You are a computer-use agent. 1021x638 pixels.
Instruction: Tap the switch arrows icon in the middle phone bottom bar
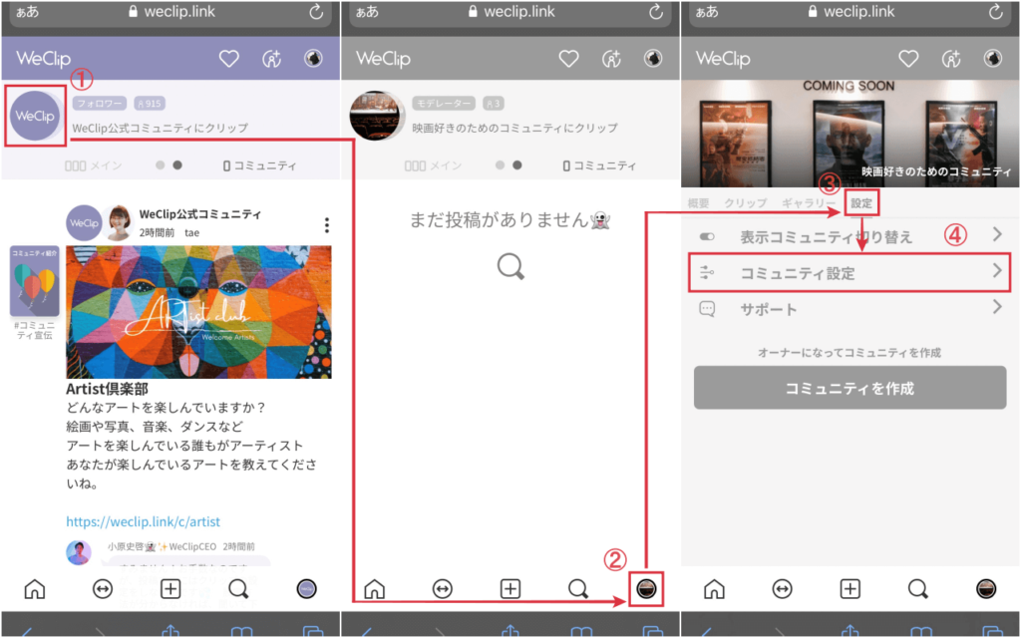coord(442,589)
